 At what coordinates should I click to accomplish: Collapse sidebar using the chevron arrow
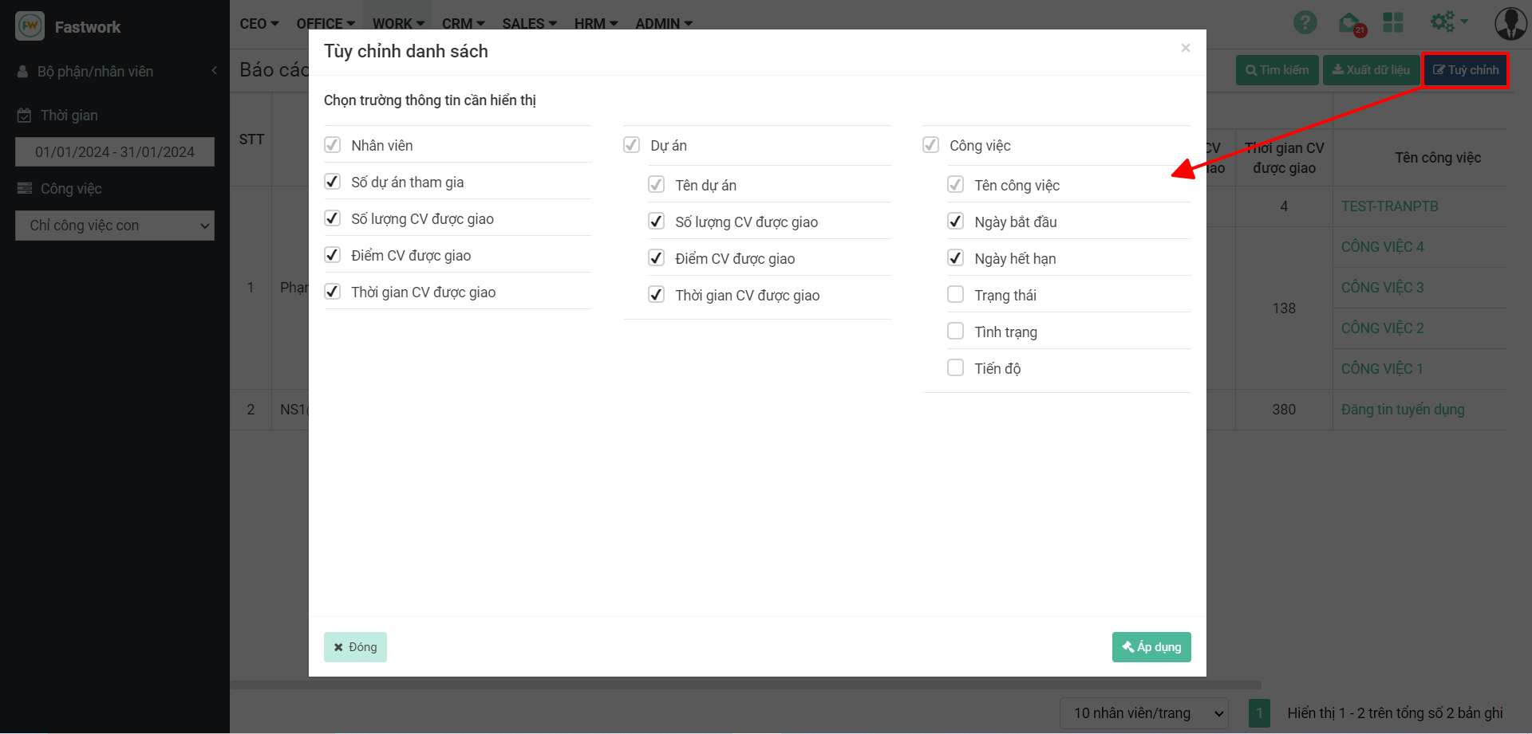click(214, 71)
